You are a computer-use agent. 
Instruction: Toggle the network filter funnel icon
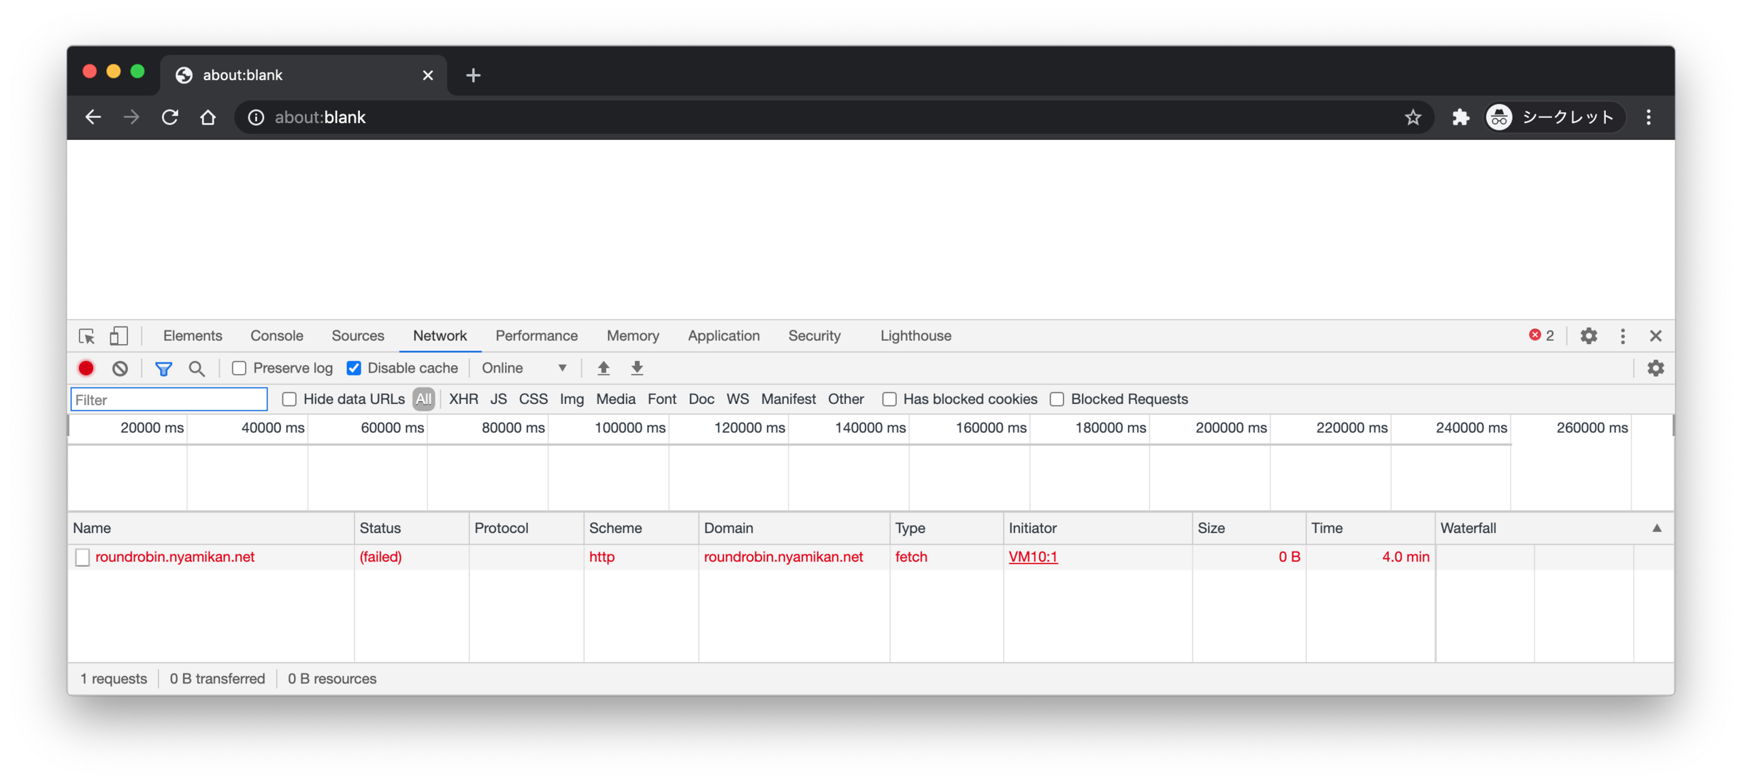163,368
